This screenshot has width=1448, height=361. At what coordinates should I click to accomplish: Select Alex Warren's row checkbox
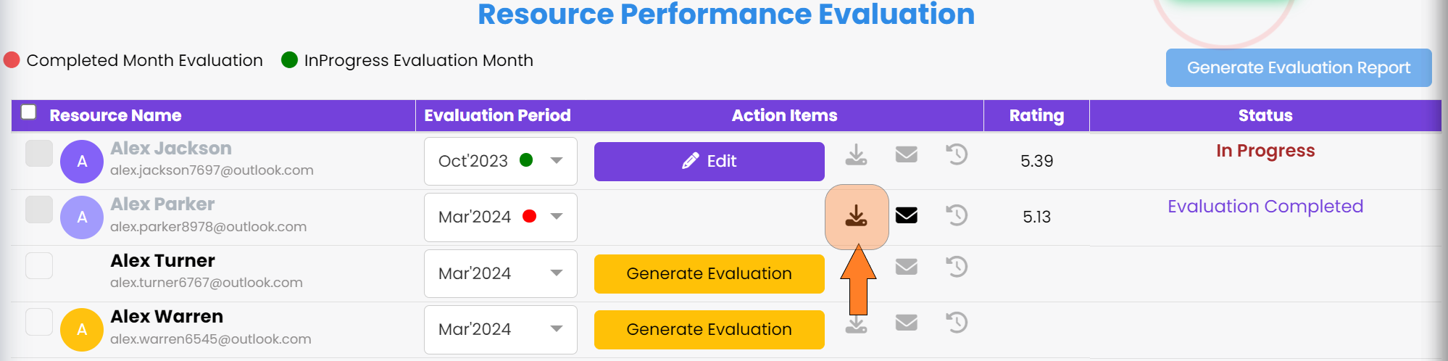pyautogui.click(x=39, y=322)
